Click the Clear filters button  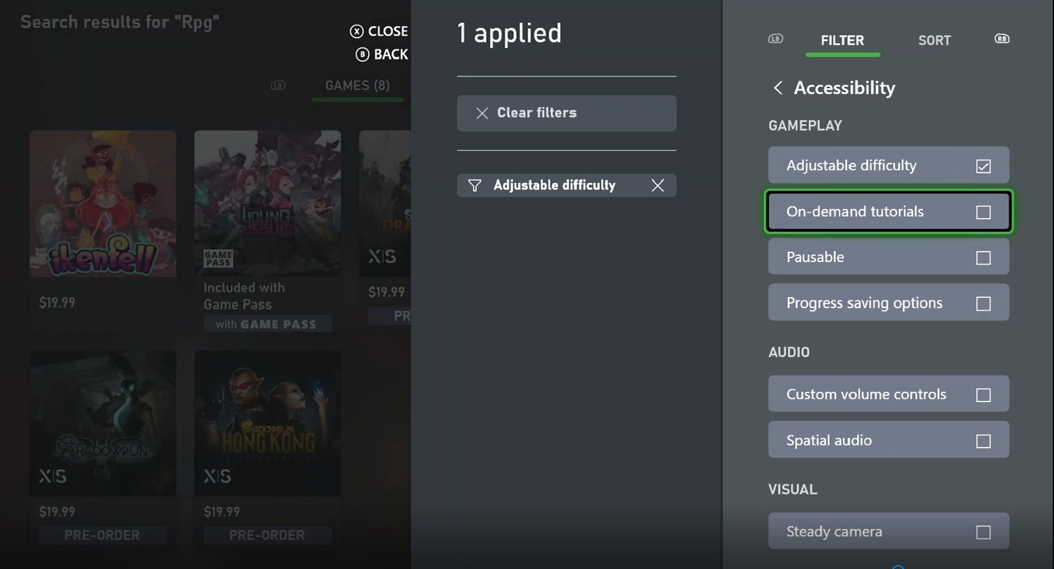[x=567, y=114]
